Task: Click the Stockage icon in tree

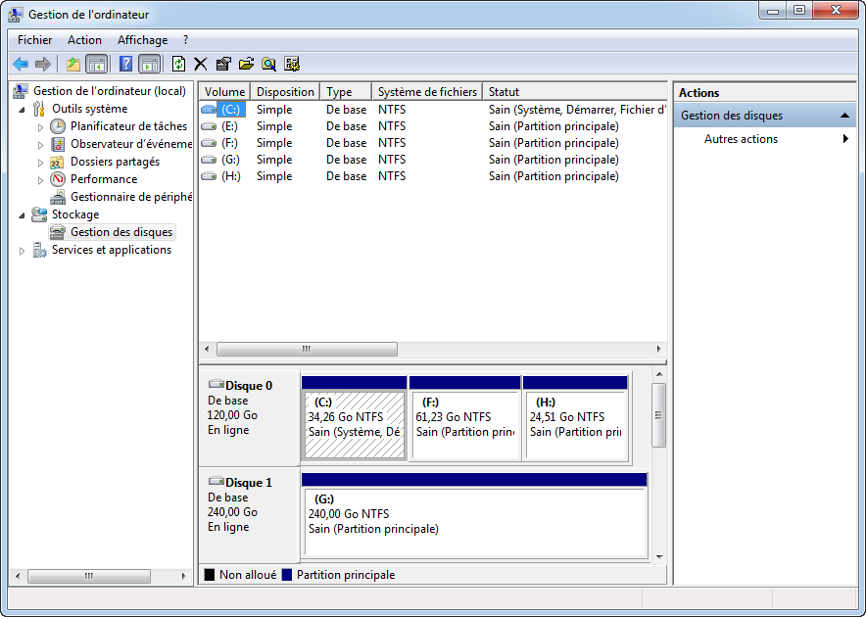Action: (x=39, y=214)
